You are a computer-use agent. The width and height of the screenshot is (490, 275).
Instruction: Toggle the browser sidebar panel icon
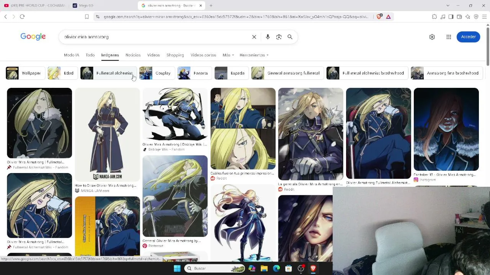pos(451,17)
